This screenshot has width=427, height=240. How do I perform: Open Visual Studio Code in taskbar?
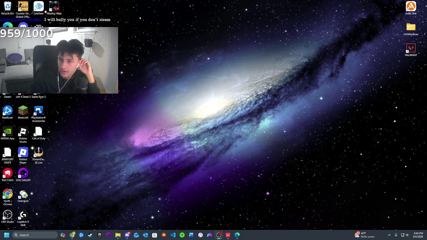173,235
